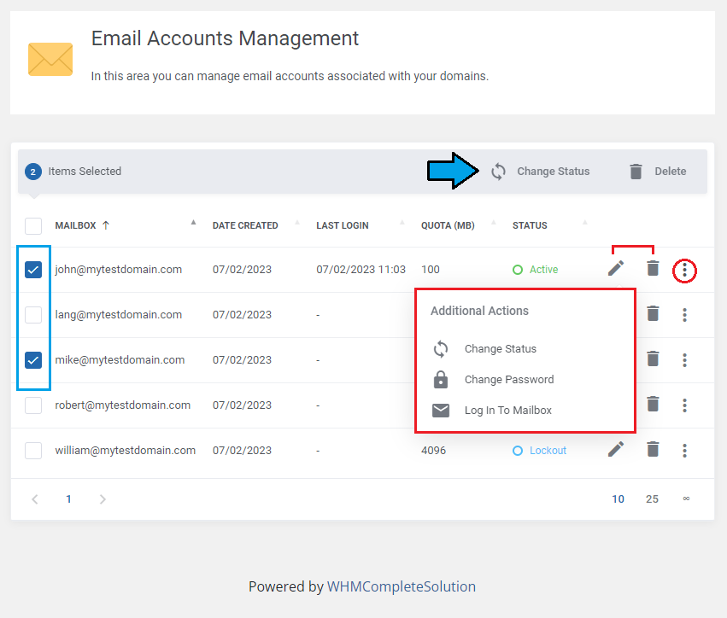Sort table by Status column
The image size is (727, 618).
click(530, 225)
